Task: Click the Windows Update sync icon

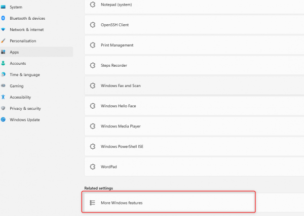Action: [x=4, y=120]
